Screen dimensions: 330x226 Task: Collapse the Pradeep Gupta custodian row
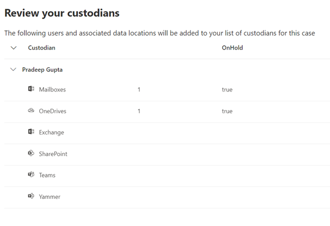pos(13,69)
